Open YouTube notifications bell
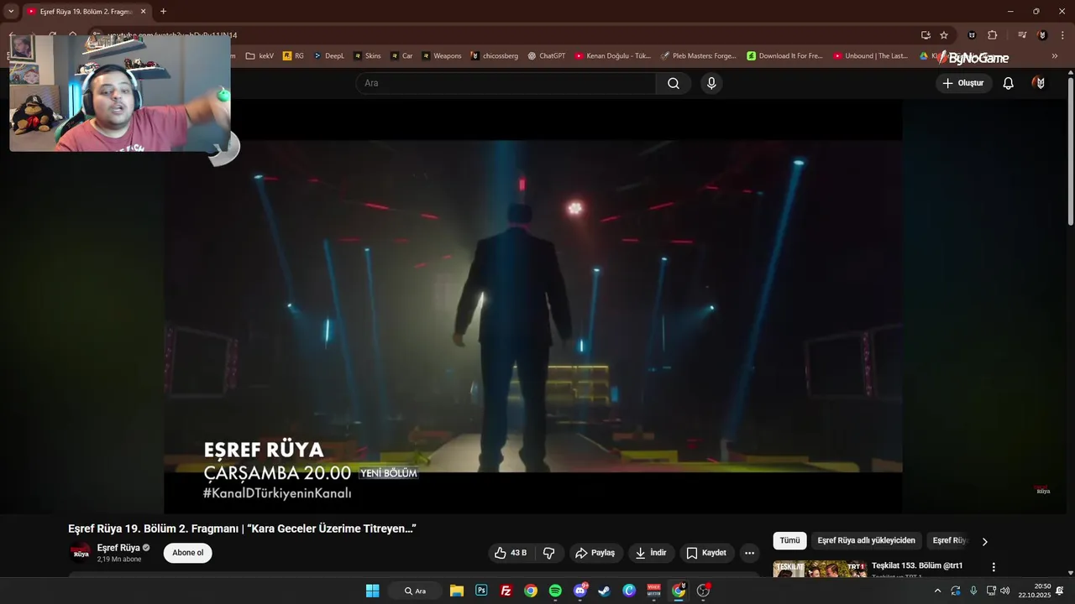The width and height of the screenshot is (1075, 604). click(1009, 83)
